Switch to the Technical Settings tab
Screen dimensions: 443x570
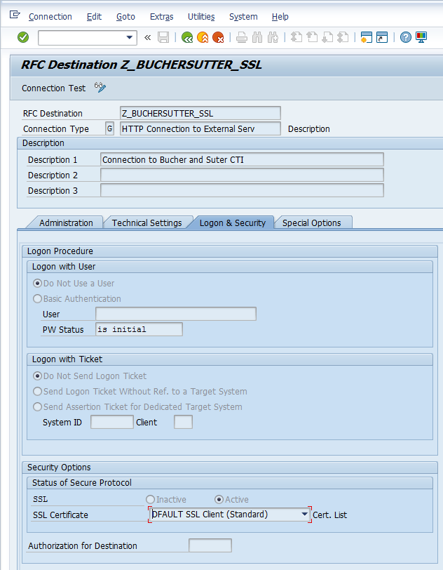146,223
